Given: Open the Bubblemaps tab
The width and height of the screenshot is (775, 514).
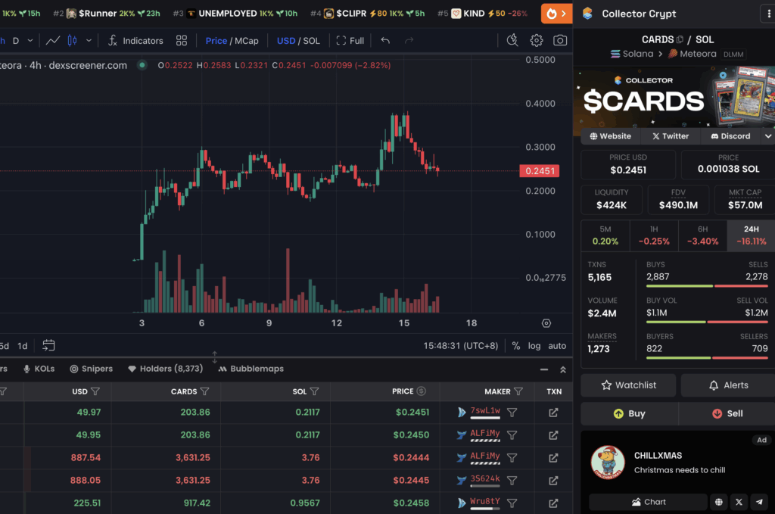Looking at the screenshot, I should 251,369.
